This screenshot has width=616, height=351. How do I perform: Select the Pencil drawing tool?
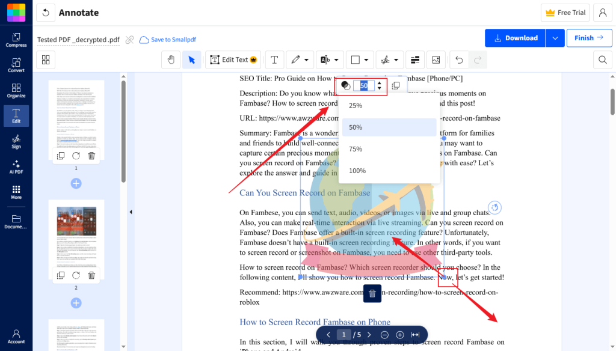pos(296,60)
